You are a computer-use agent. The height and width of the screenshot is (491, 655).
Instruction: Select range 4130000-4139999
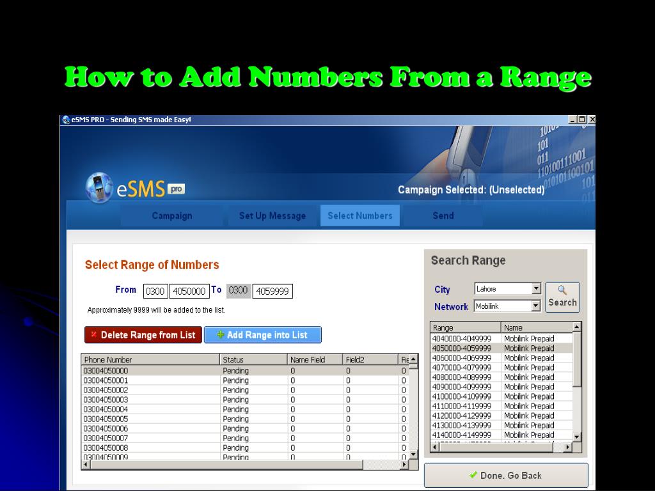(x=501, y=425)
